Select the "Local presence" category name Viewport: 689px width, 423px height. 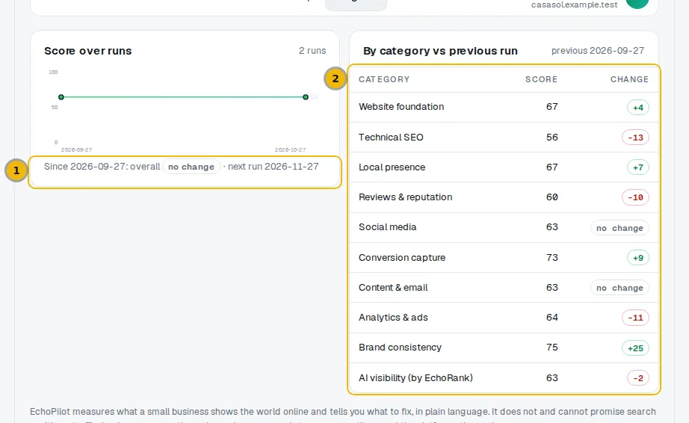[392, 167]
